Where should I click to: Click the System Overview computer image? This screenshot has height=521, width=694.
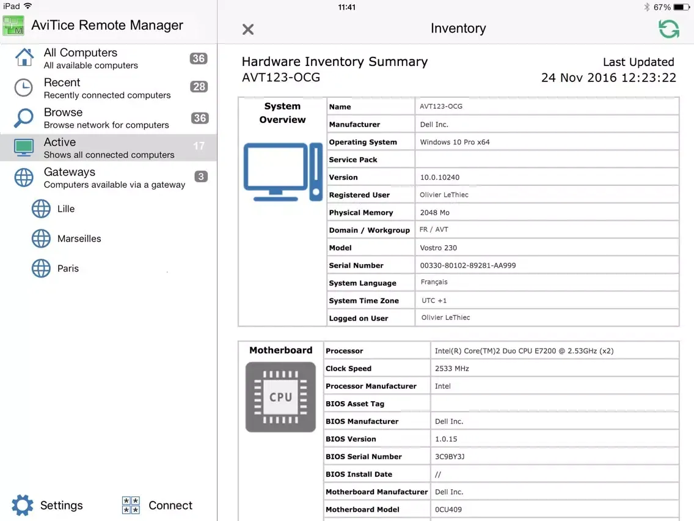pos(283,172)
